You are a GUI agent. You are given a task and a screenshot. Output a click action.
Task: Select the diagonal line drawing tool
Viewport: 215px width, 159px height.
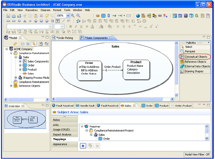click(x=63, y=21)
